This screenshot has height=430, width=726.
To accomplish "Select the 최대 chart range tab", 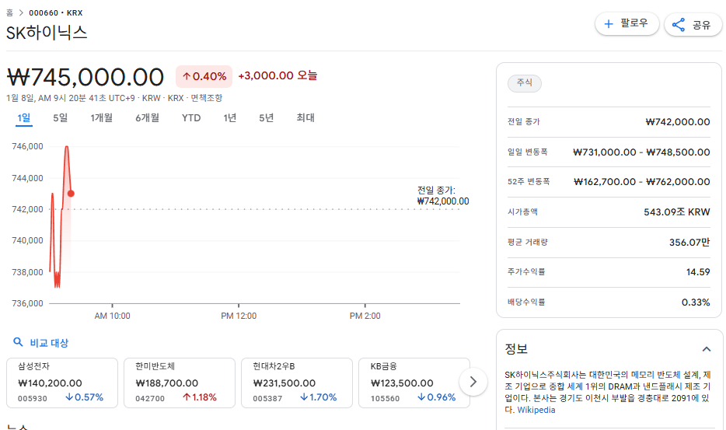I will pos(305,117).
